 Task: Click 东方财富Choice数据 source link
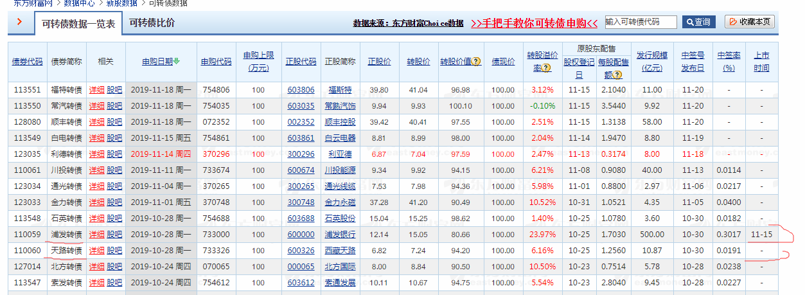tap(408, 23)
